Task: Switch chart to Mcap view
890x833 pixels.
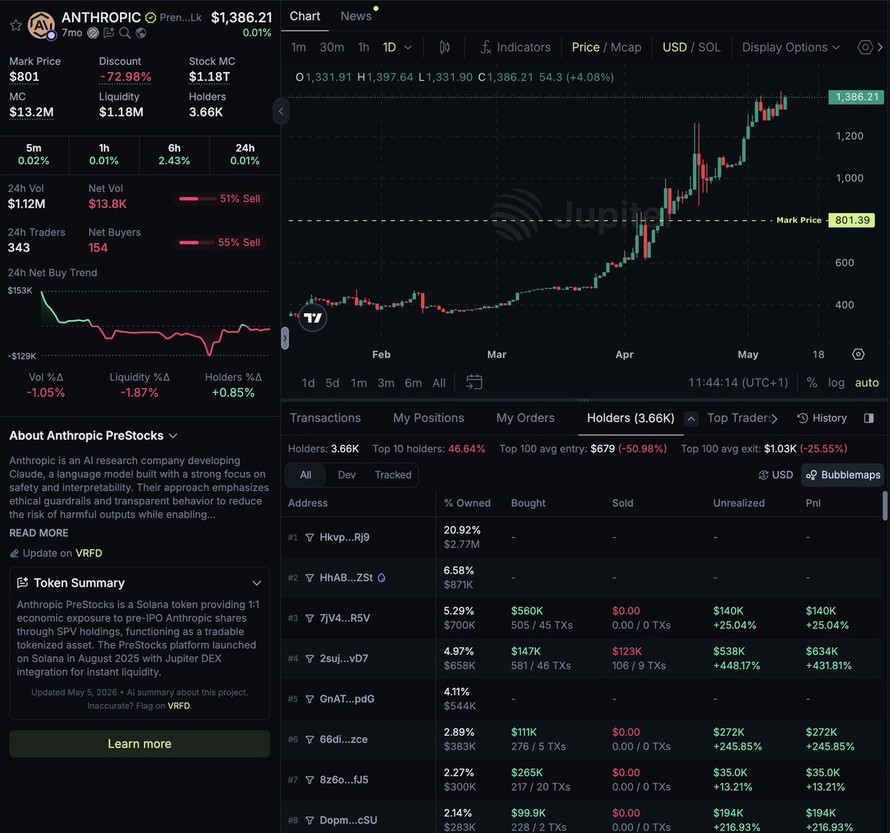Action: 626,47
